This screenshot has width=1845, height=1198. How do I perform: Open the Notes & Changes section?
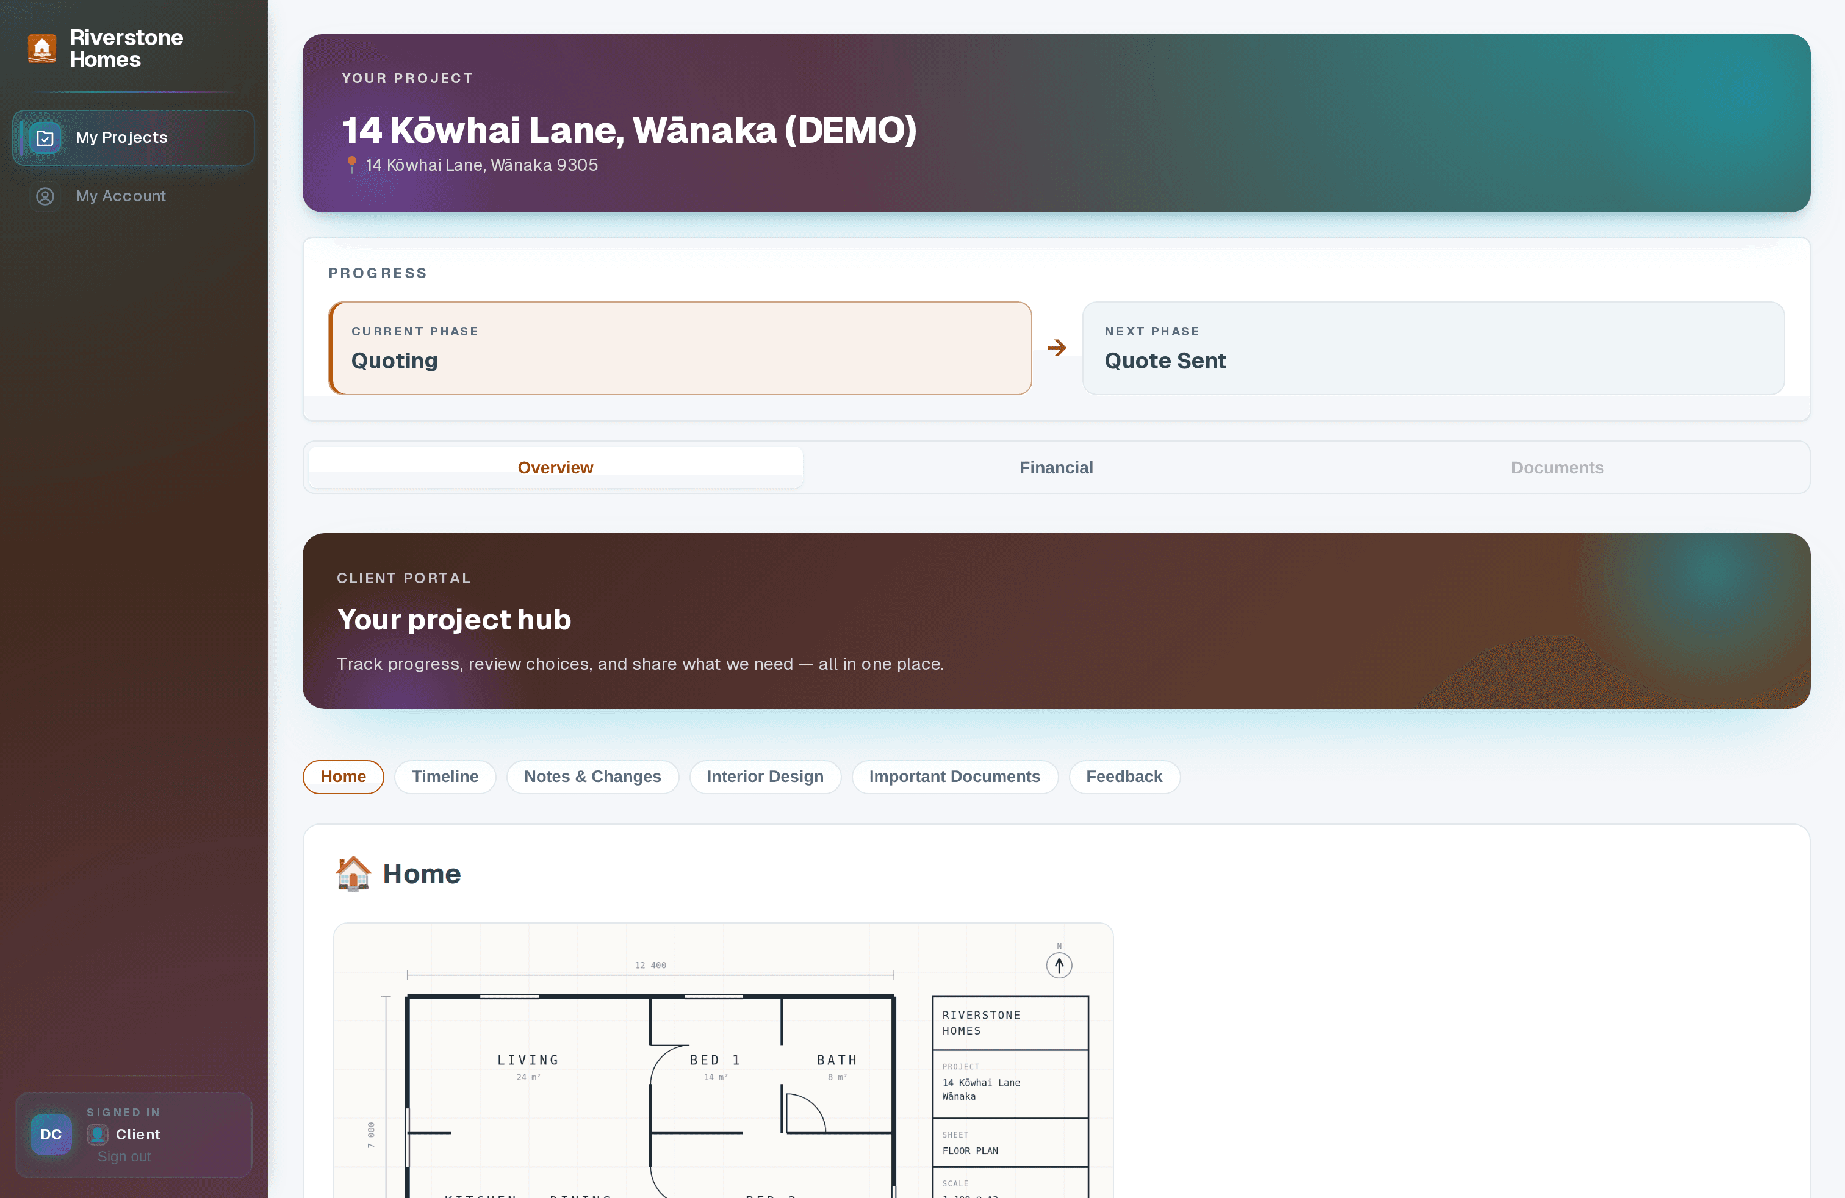coord(592,777)
